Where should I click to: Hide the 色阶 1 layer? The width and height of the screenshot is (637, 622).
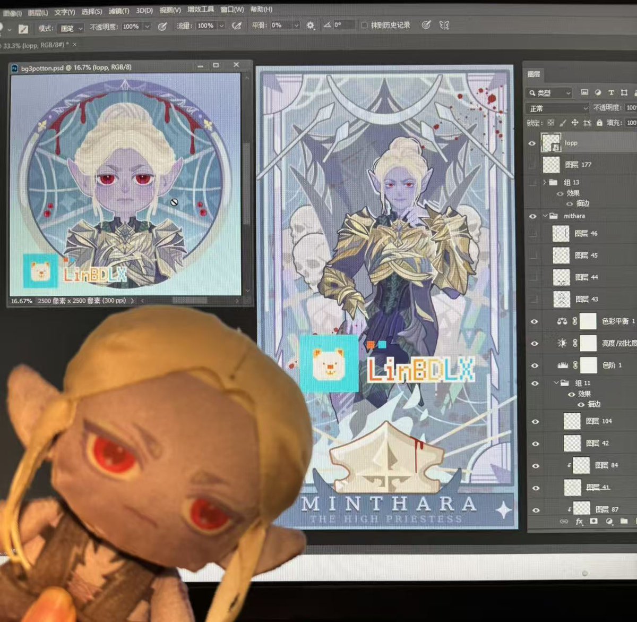(x=535, y=365)
